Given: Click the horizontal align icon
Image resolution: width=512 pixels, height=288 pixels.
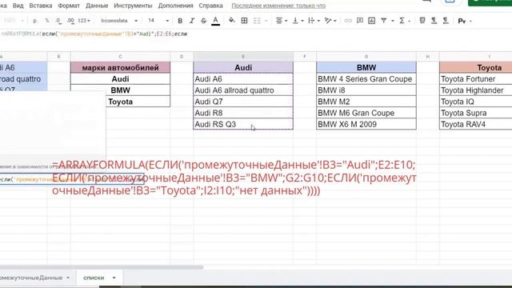Looking at the screenshot, I should 279,21.
